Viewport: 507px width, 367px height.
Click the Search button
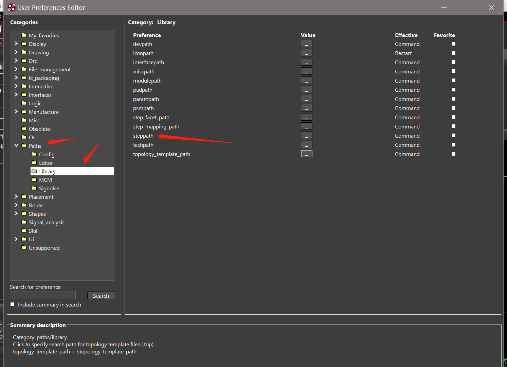tap(101, 295)
